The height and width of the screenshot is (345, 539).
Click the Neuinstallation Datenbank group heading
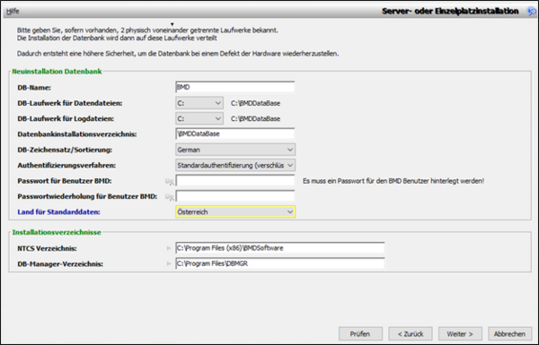57,72
